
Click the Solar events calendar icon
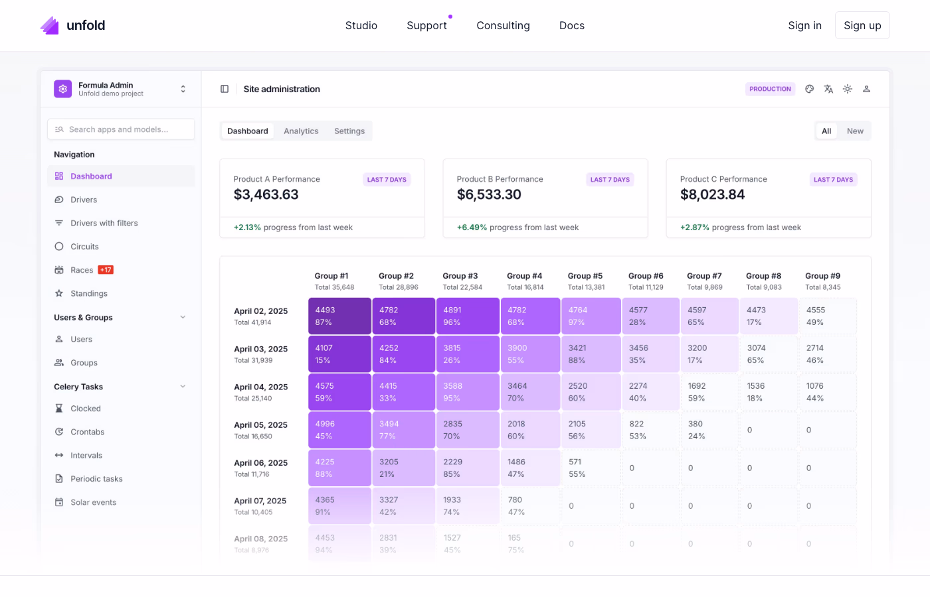point(59,502)
